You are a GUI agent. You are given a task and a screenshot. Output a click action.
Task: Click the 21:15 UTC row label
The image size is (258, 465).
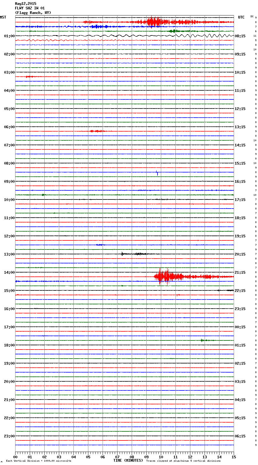click(x=240, y=273)
